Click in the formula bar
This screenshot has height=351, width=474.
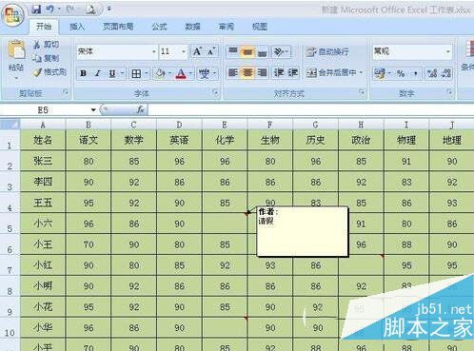311,109
